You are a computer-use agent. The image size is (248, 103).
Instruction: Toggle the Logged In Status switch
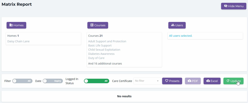[97, 81]
